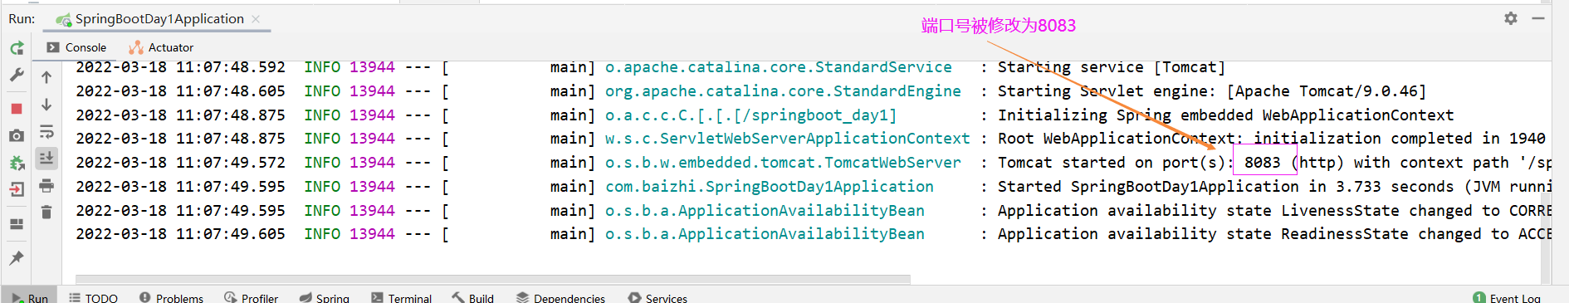Toggle soft-wrap for console output

46,131
